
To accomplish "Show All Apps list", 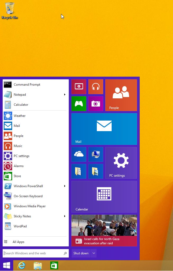I will 35,242.
